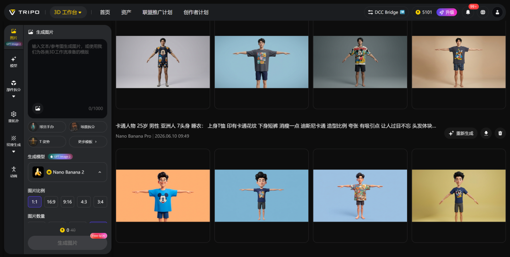Click the 图片比例 label
The image size is (510, 257).
point(36,191)
